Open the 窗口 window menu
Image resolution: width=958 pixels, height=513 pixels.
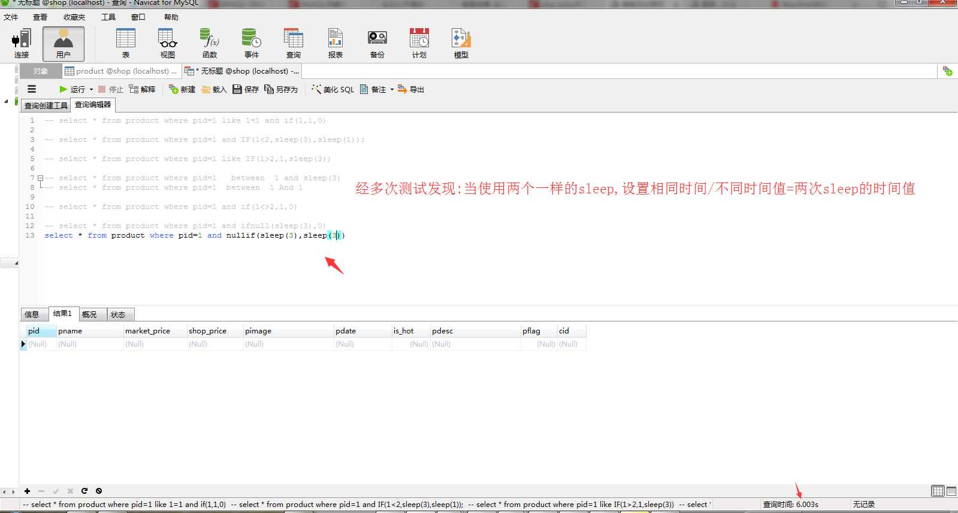click(x=138, y=17)
